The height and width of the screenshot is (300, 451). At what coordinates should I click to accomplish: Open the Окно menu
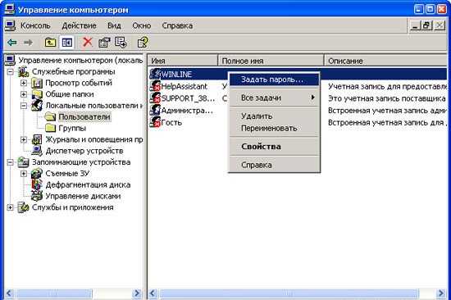pos(142,25)
